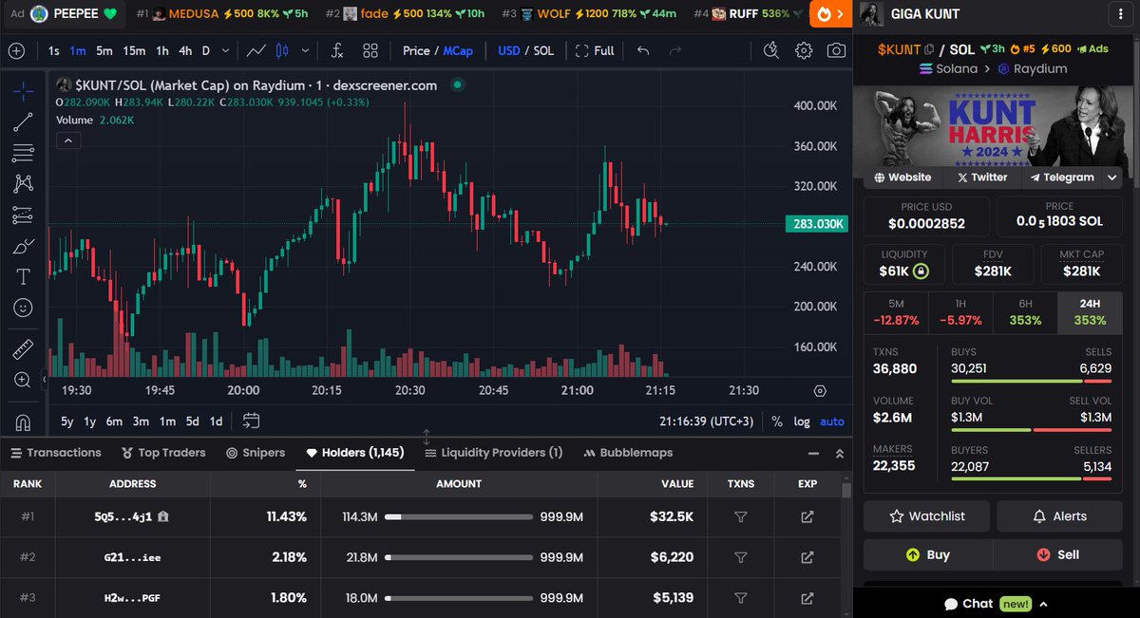Redo the chart action
Viewport: 1140px width, 618px height.
coord(675,50)
